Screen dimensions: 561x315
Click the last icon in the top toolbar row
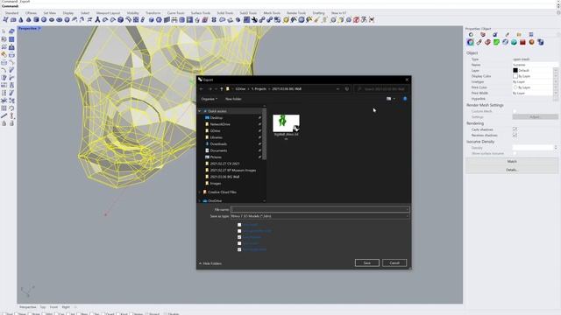click(x=372, y=20)
